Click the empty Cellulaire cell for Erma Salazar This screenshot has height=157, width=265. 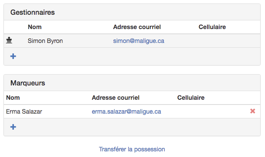[210, 111]
